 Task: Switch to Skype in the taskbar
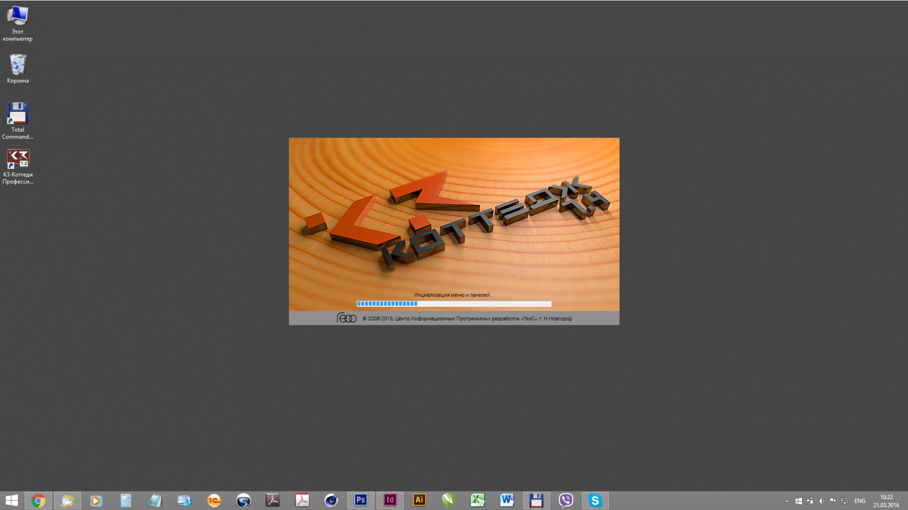click(x=595, y=501)
